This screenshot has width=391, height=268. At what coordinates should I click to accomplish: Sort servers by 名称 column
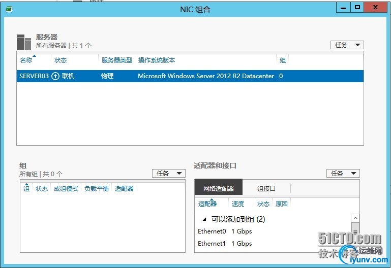coord(26,60)
